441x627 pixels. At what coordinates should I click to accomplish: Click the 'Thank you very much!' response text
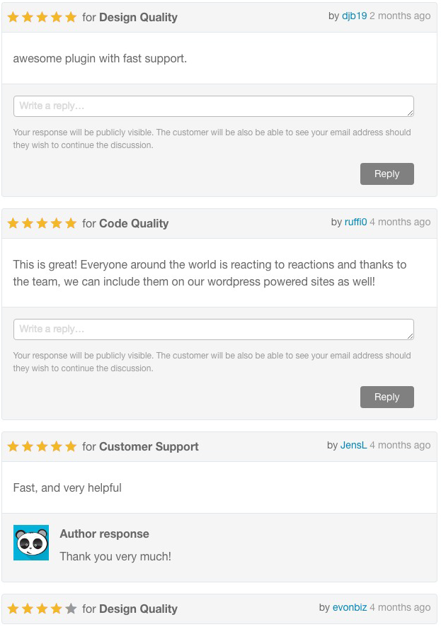point(115,557)
